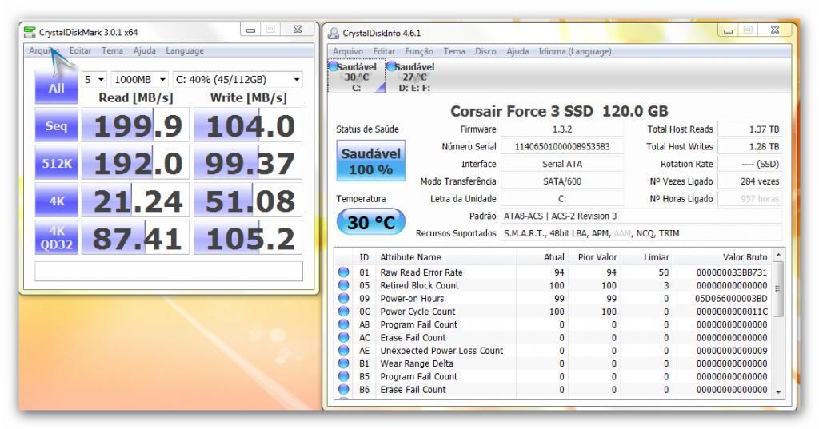Start the Seq benchmark test
The height and width of the screenshot is (429, 819).
tap(57, 125)
